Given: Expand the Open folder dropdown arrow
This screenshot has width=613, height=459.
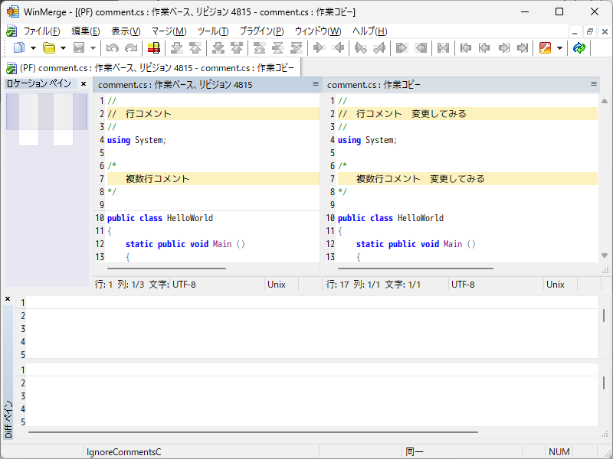Looking at the screenshot, I should point(63,48).
